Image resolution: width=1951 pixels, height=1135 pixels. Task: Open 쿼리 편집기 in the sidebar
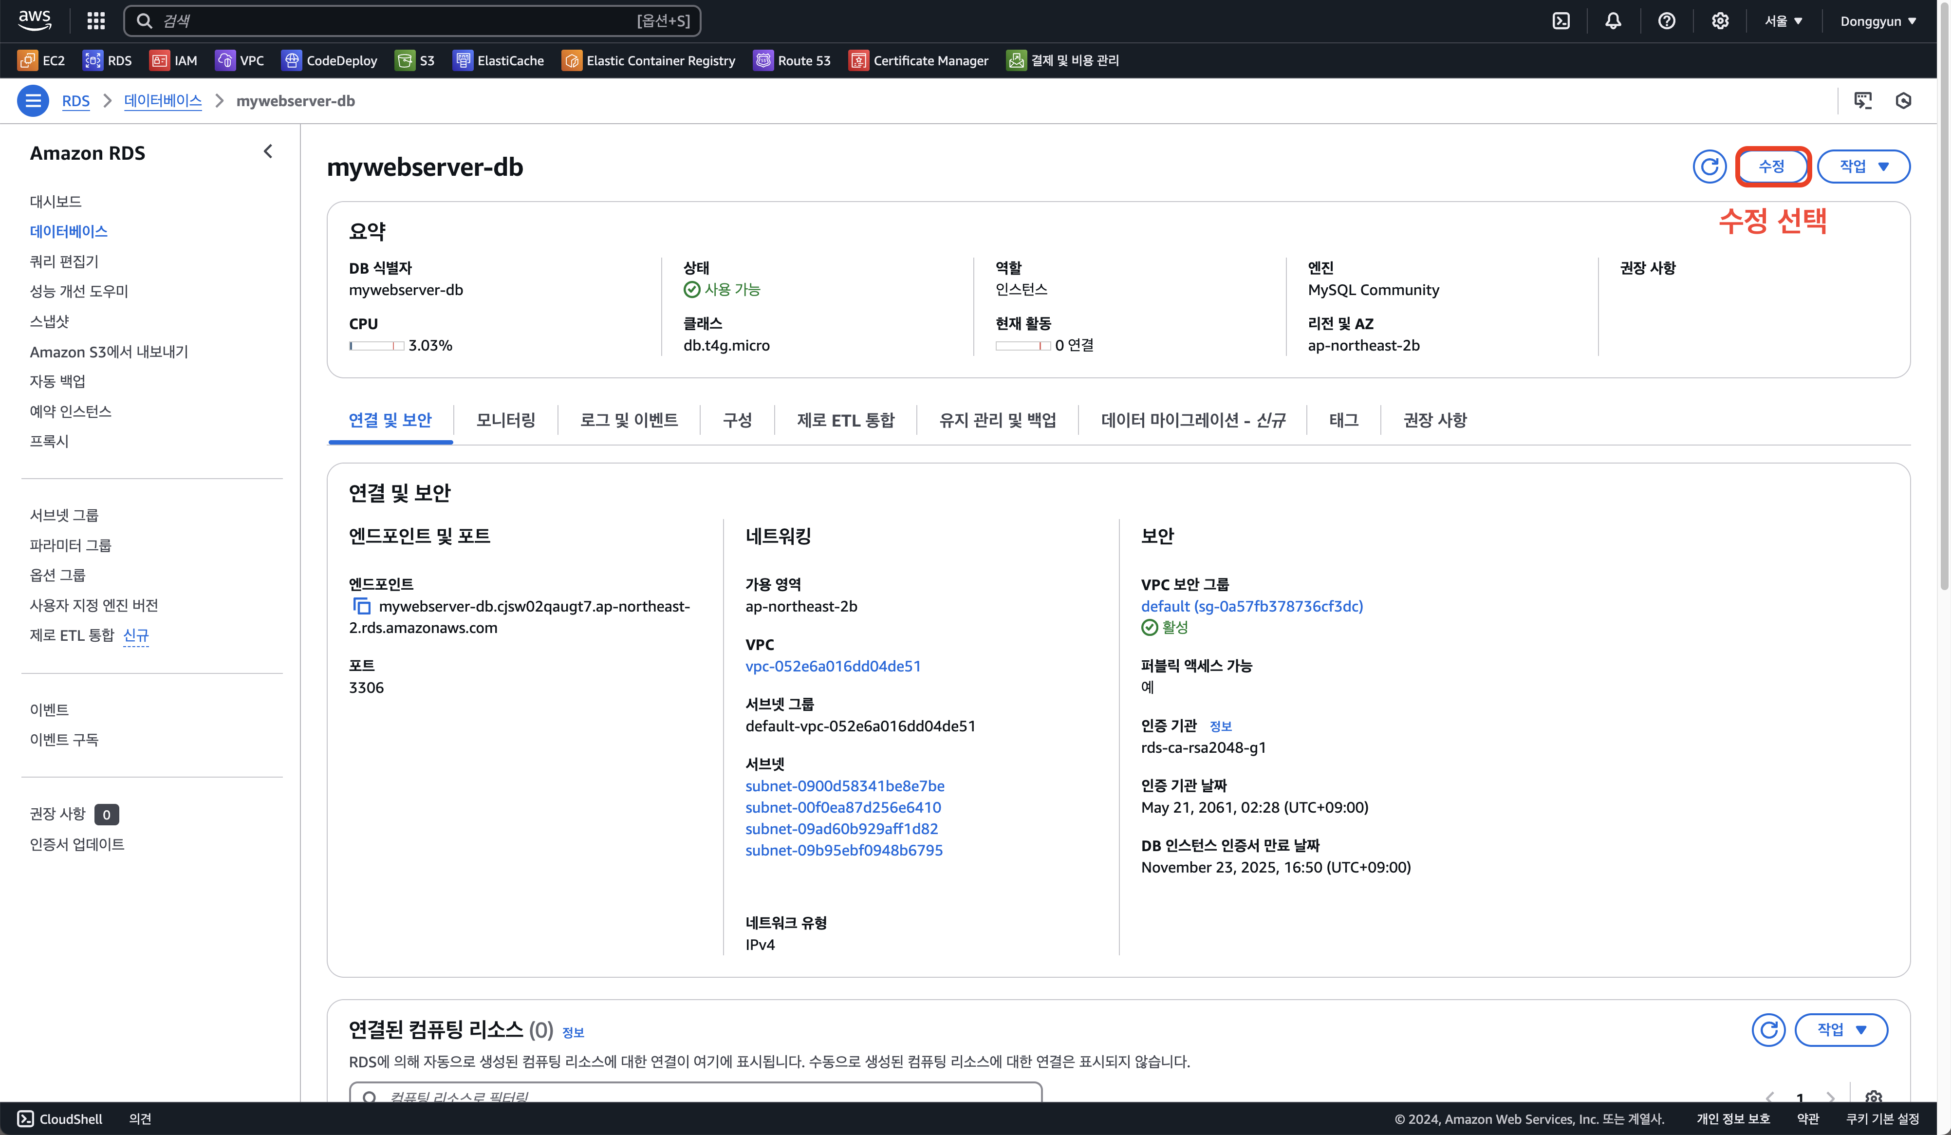pos(64,261)
